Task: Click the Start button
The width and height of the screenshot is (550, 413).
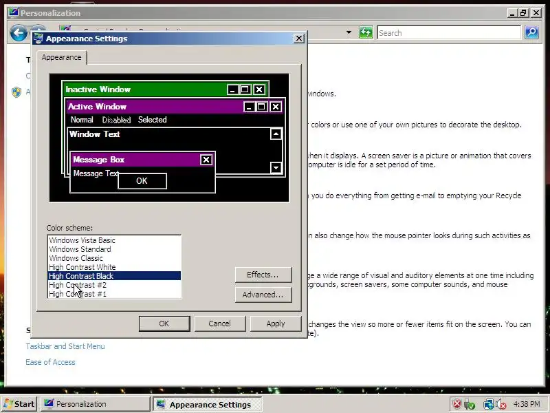Action: coord(19,404)
